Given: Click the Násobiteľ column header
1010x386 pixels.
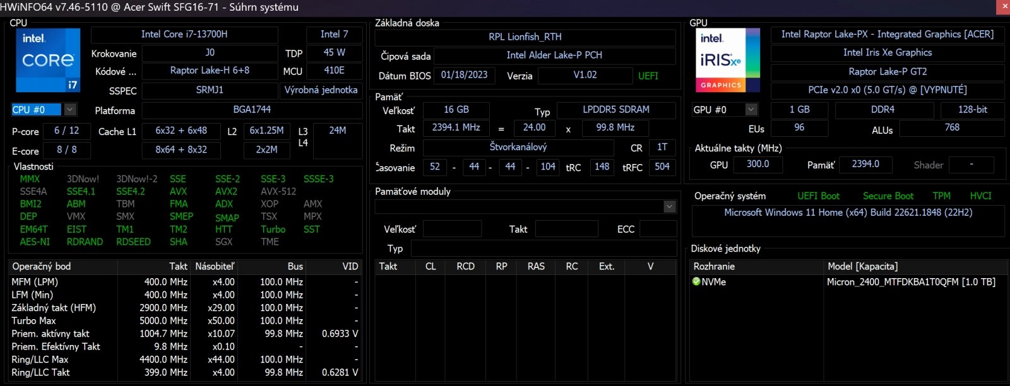Looking at the screenshot, I should click(x=215, y=266).
